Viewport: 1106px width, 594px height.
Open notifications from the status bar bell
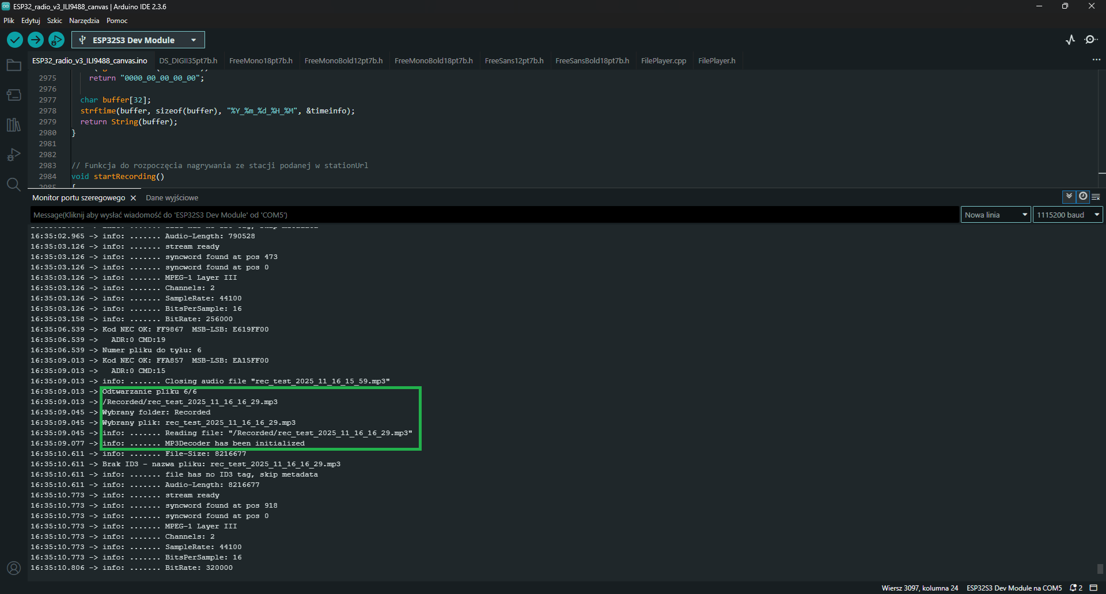pos(1075,588)
